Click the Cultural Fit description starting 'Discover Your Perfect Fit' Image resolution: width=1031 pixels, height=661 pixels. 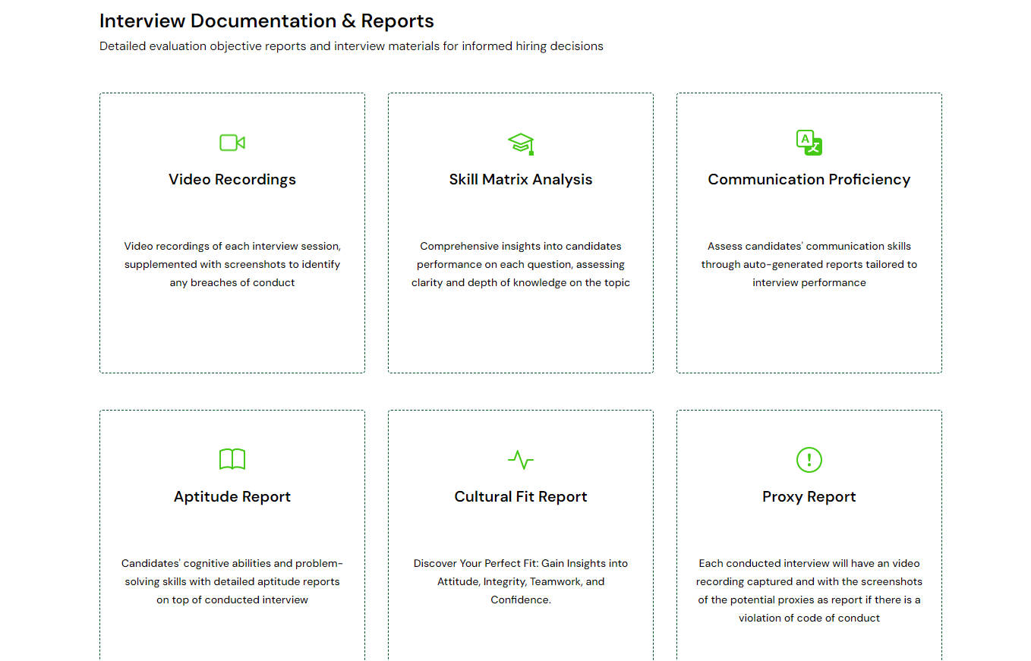(x=520, y=581)
